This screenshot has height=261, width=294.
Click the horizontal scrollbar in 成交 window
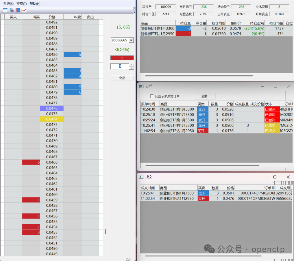(x=203, y=256)
